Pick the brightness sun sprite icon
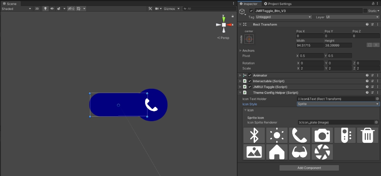Screen dimensions: 381x176 click(x=277, y=135)
